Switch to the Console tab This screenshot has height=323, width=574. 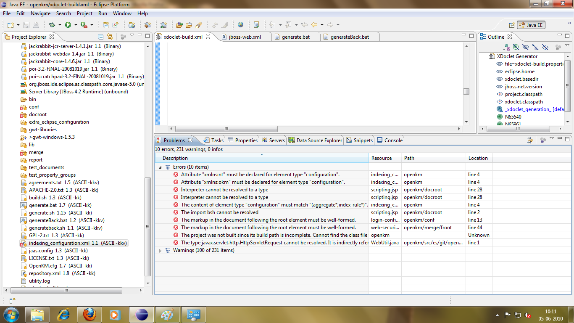pyautogui.click(x=390, y=140)
